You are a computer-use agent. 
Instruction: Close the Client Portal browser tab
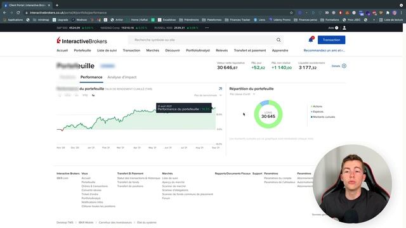point(49,5)
